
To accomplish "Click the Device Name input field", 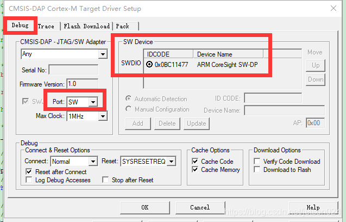I will [285, 110].
